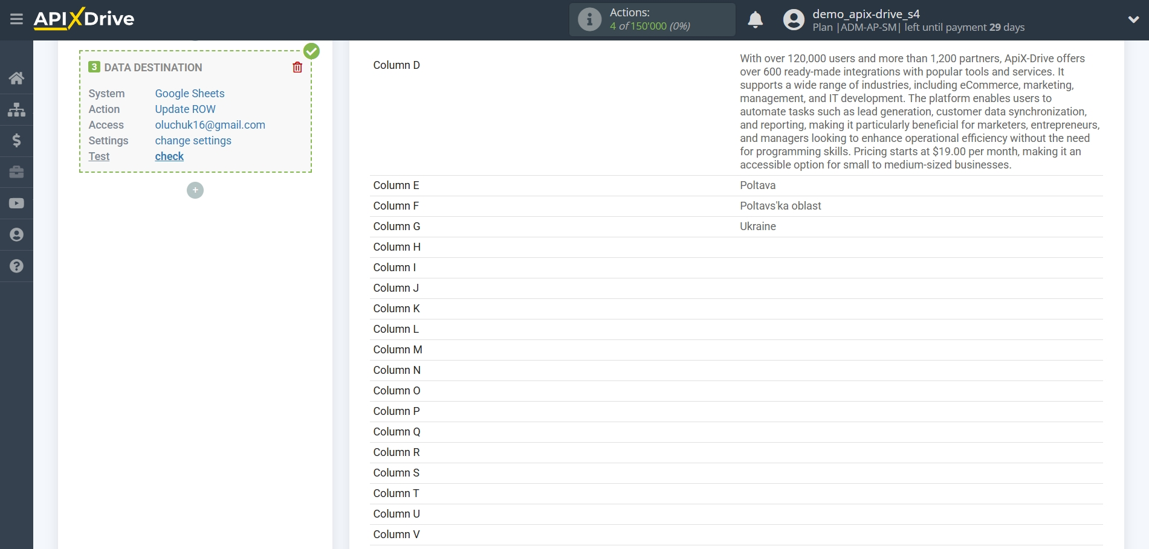
Task: Click the plan and payment days text
Action: click(x=919, y=27)
